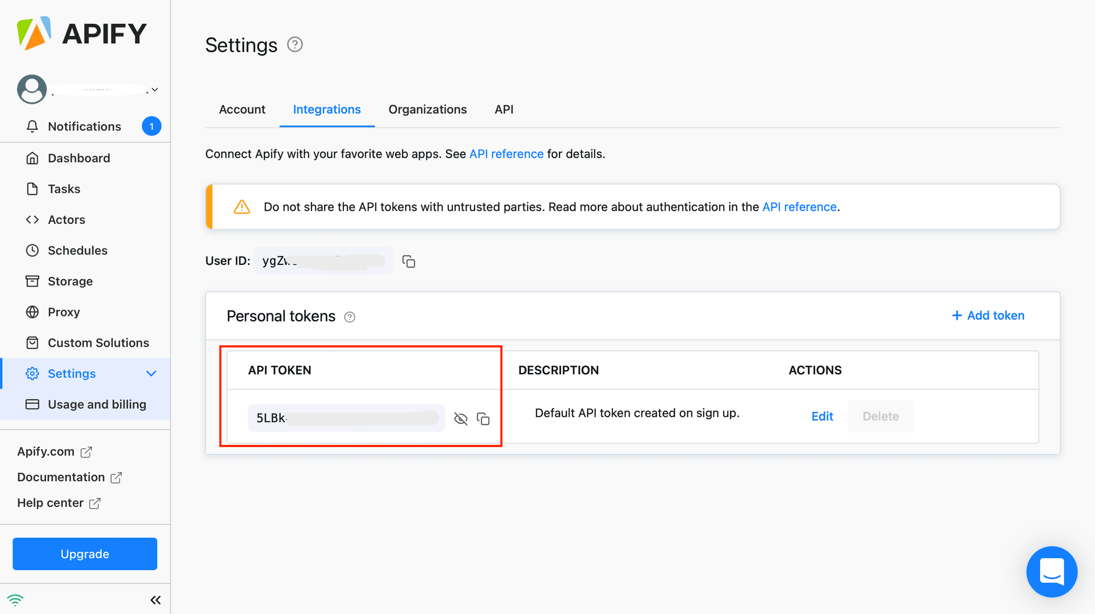
Task: Open the chat support widget
Action: (x=1052, y=572)
